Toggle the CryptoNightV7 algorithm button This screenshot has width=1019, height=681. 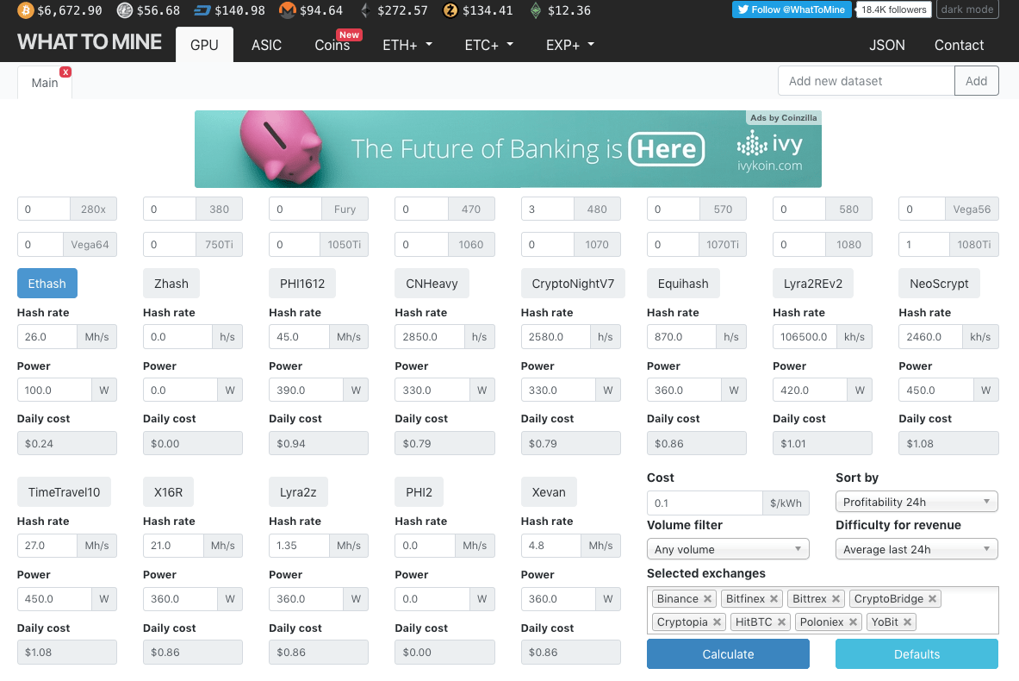pos(573,284)
